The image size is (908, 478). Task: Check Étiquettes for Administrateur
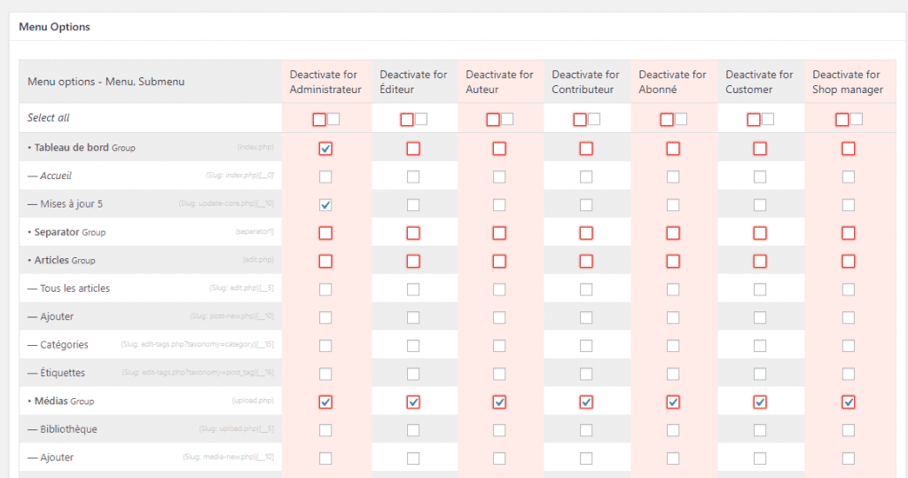click(x=325, y=373)
